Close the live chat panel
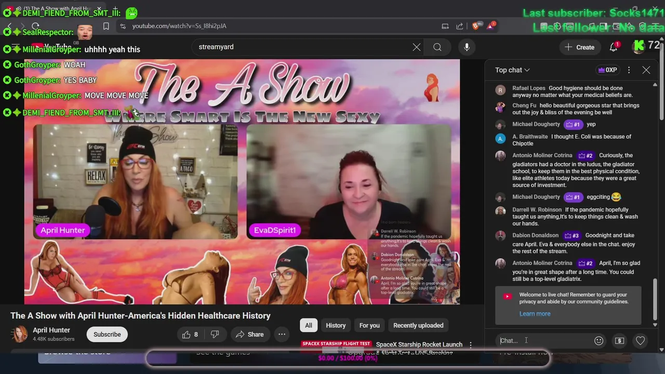This screenshot has width=665, height=374. (x=646, y=70)
